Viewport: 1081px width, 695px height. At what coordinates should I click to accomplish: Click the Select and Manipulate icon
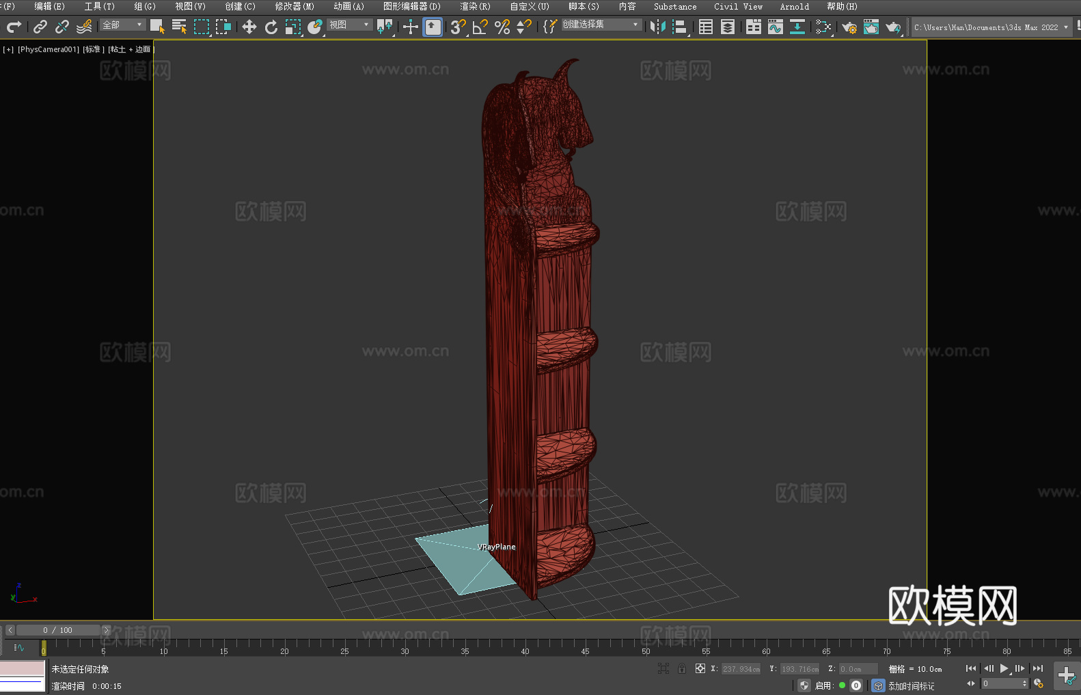tap(410, 27)
